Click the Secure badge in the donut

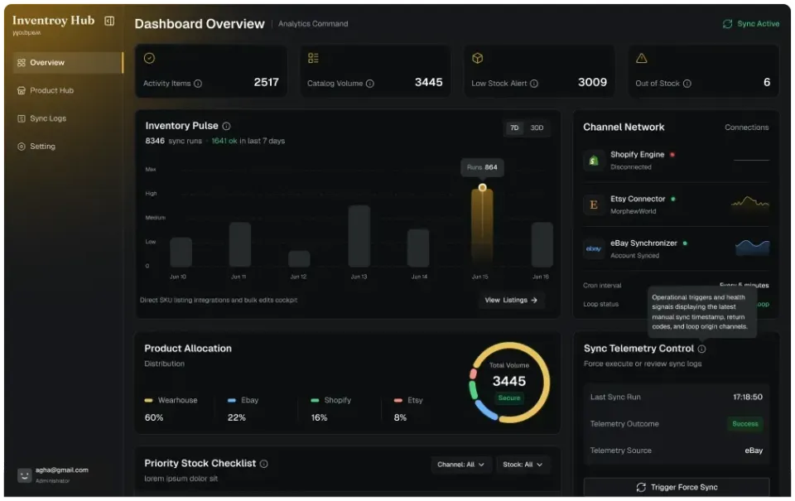509,398
